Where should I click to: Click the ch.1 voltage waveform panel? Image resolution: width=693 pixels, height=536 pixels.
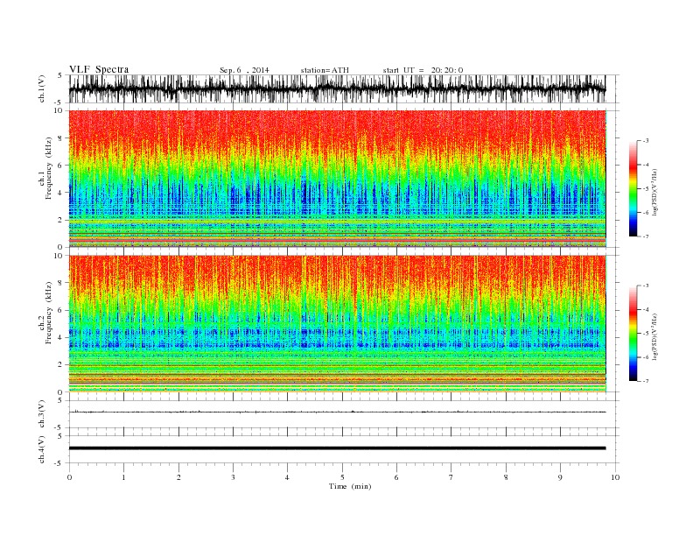pyautogui.click(x=344, y=88)
